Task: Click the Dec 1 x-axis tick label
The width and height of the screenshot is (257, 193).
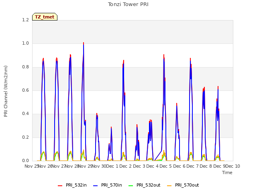Action: 112,166
